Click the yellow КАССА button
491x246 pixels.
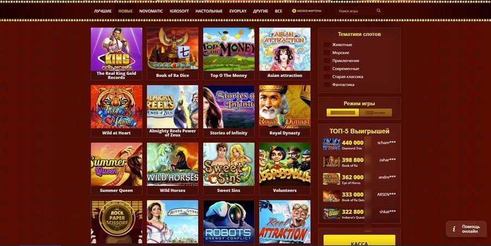(359, 241)
